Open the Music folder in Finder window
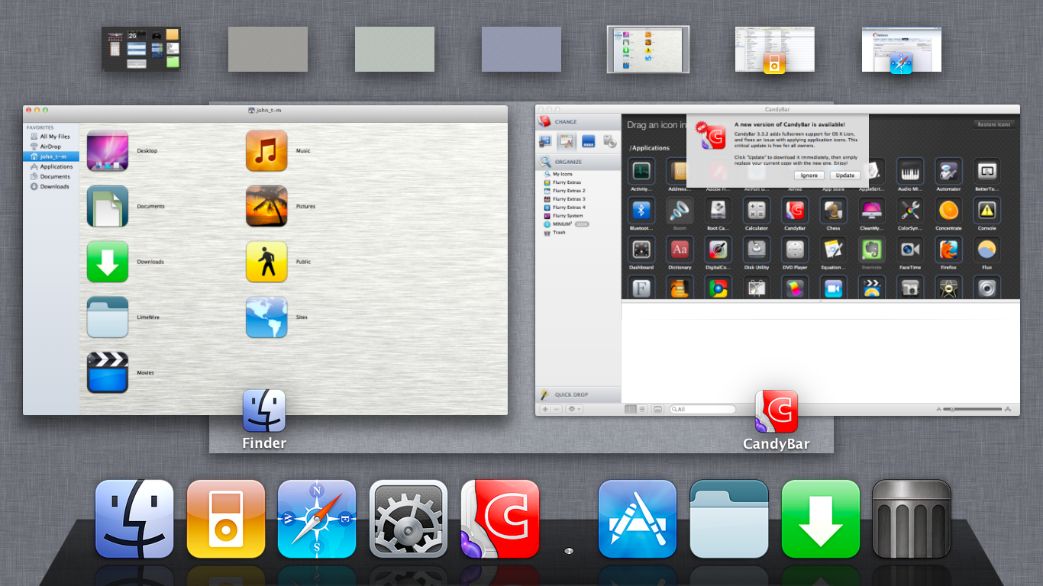Viewport: 1043px width, 586px height. click(266, 150)
